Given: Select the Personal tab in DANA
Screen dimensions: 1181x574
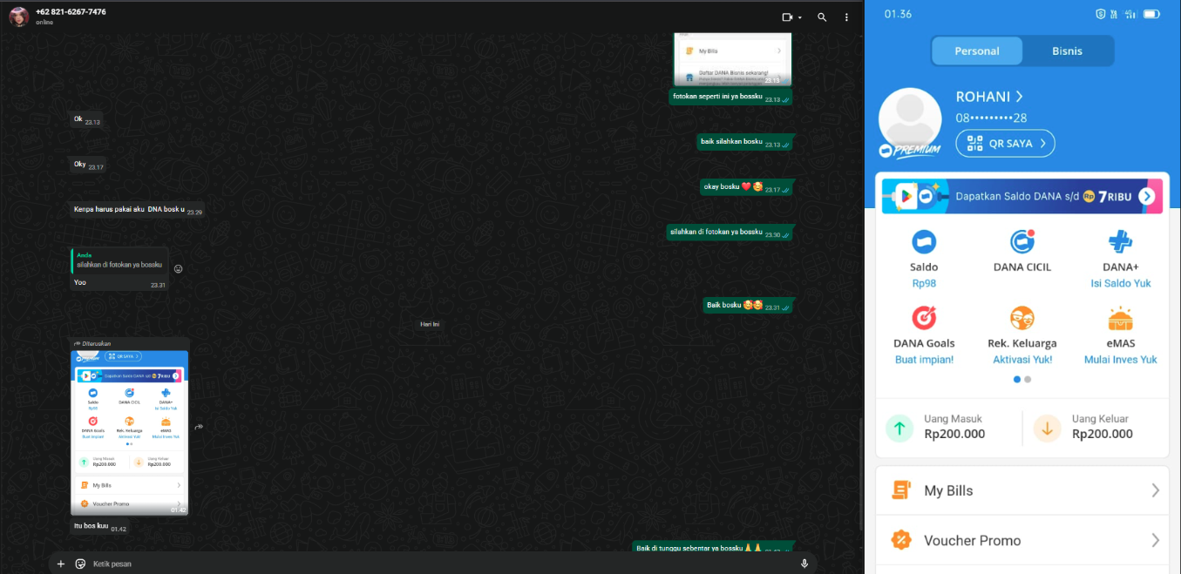Looking at the screenshot, I should point(976,51).
